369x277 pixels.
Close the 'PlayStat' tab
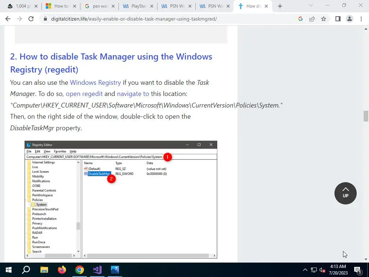point(152,6)
